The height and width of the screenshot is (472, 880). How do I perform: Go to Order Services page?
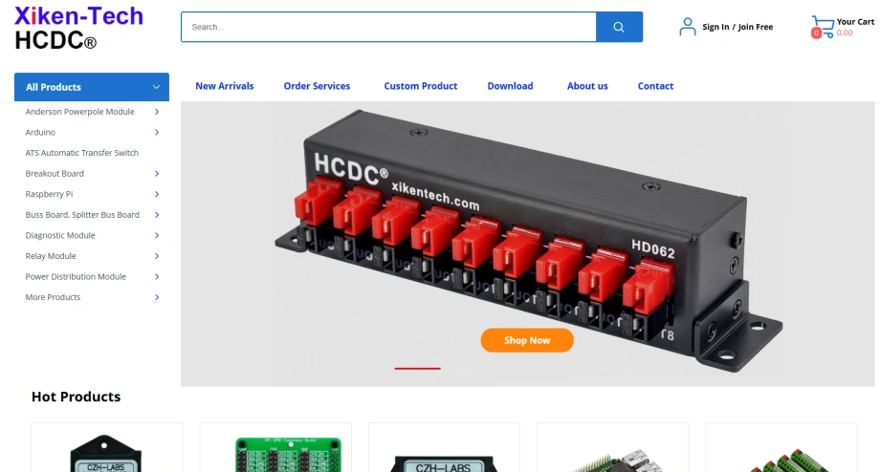pos(317,86)
